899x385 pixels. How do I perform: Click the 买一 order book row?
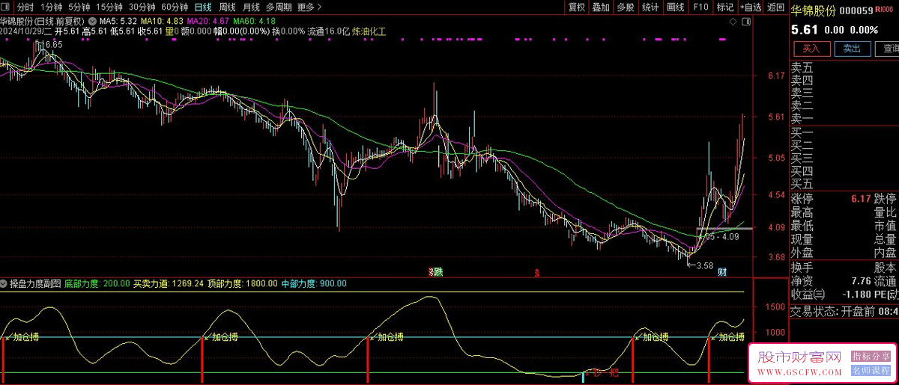coord(845,132)
